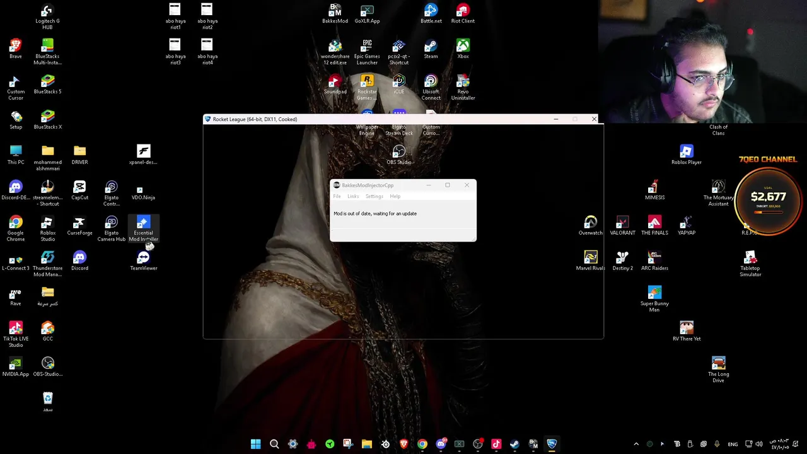807x454 pixels.
Task: Click the Windows Start button
Action: [255, 444]
